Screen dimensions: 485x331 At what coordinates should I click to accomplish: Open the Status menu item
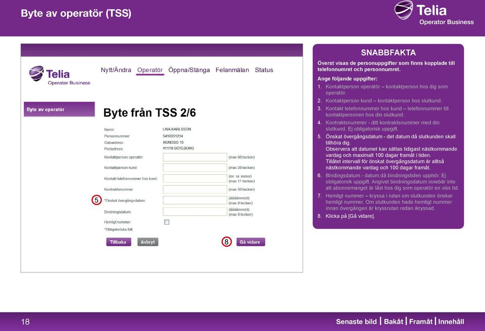pos(264,70)
